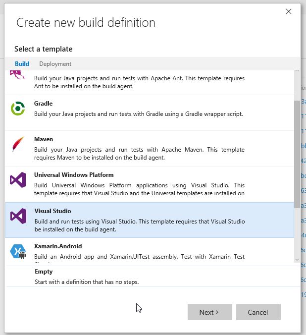Select the Universal Windows Platform title
This screenshot has height=335, width=306.
(74, 175)
